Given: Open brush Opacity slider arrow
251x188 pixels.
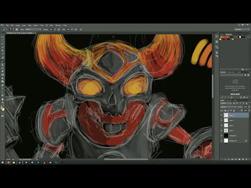Looking at the screenshot, I should coord(55,29).
